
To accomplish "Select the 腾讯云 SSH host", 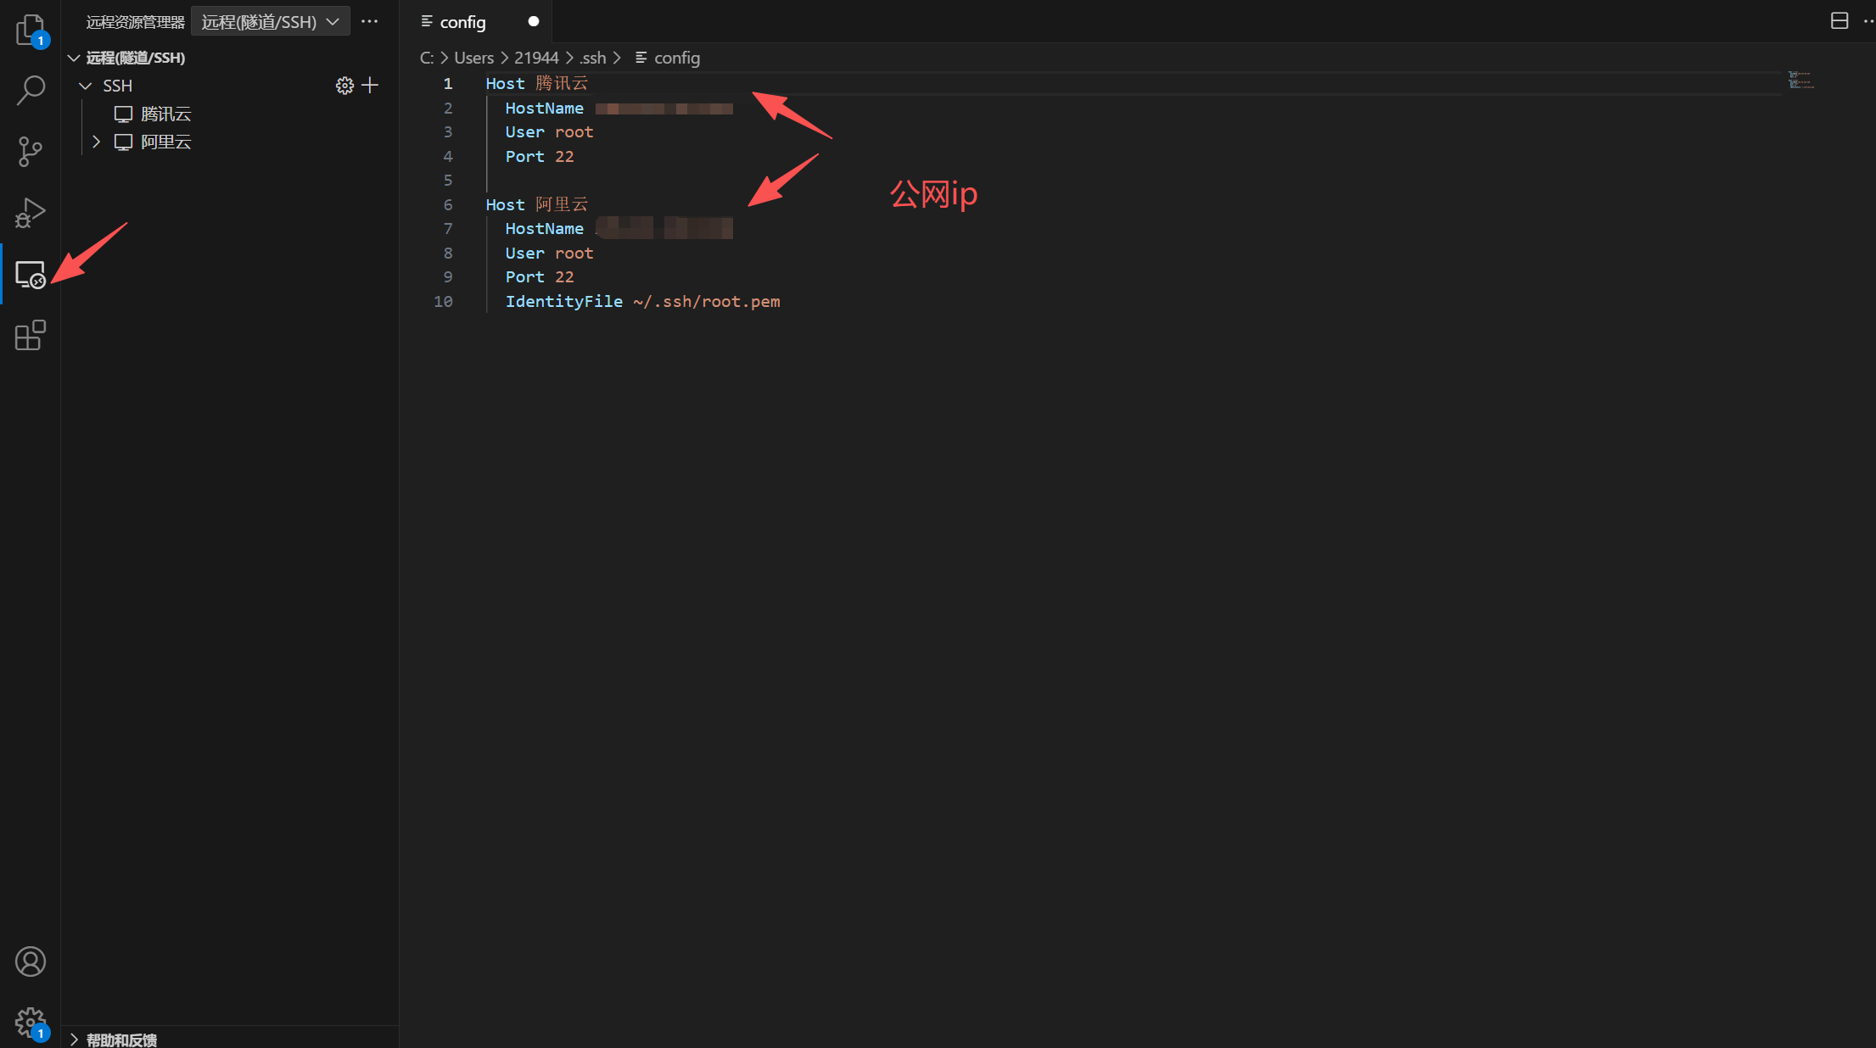I will pos(165,114).
